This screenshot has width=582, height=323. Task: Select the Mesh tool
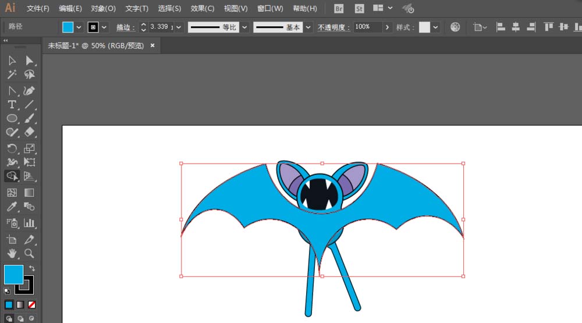pyautogui.click(x=12, y=193)
